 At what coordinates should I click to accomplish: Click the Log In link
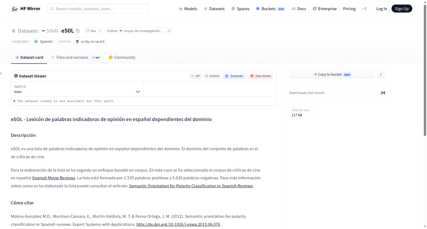point(382,9)
